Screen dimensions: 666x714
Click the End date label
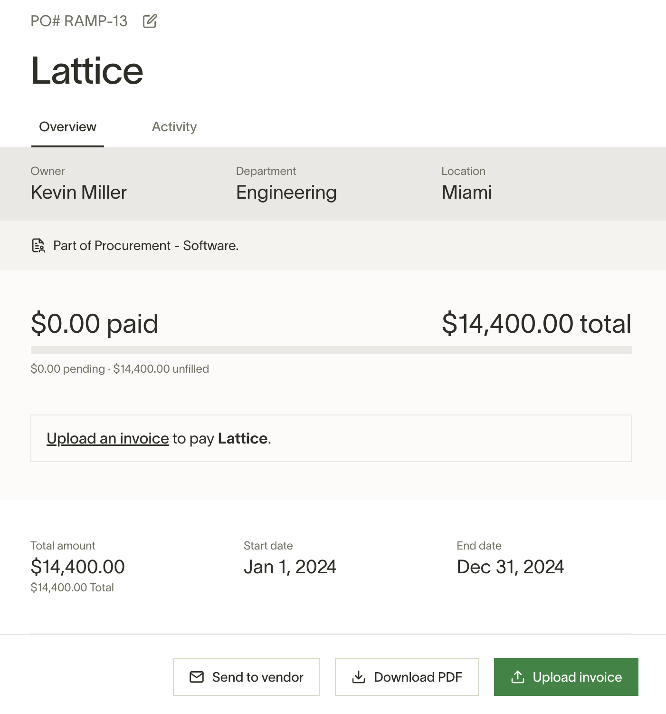(x=479, y=546)
